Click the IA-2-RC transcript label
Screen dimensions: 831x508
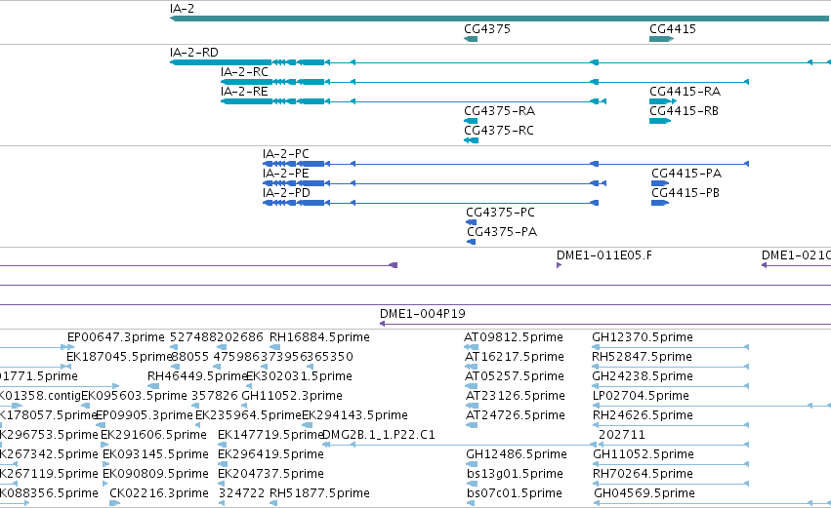[x=244, y=72]
